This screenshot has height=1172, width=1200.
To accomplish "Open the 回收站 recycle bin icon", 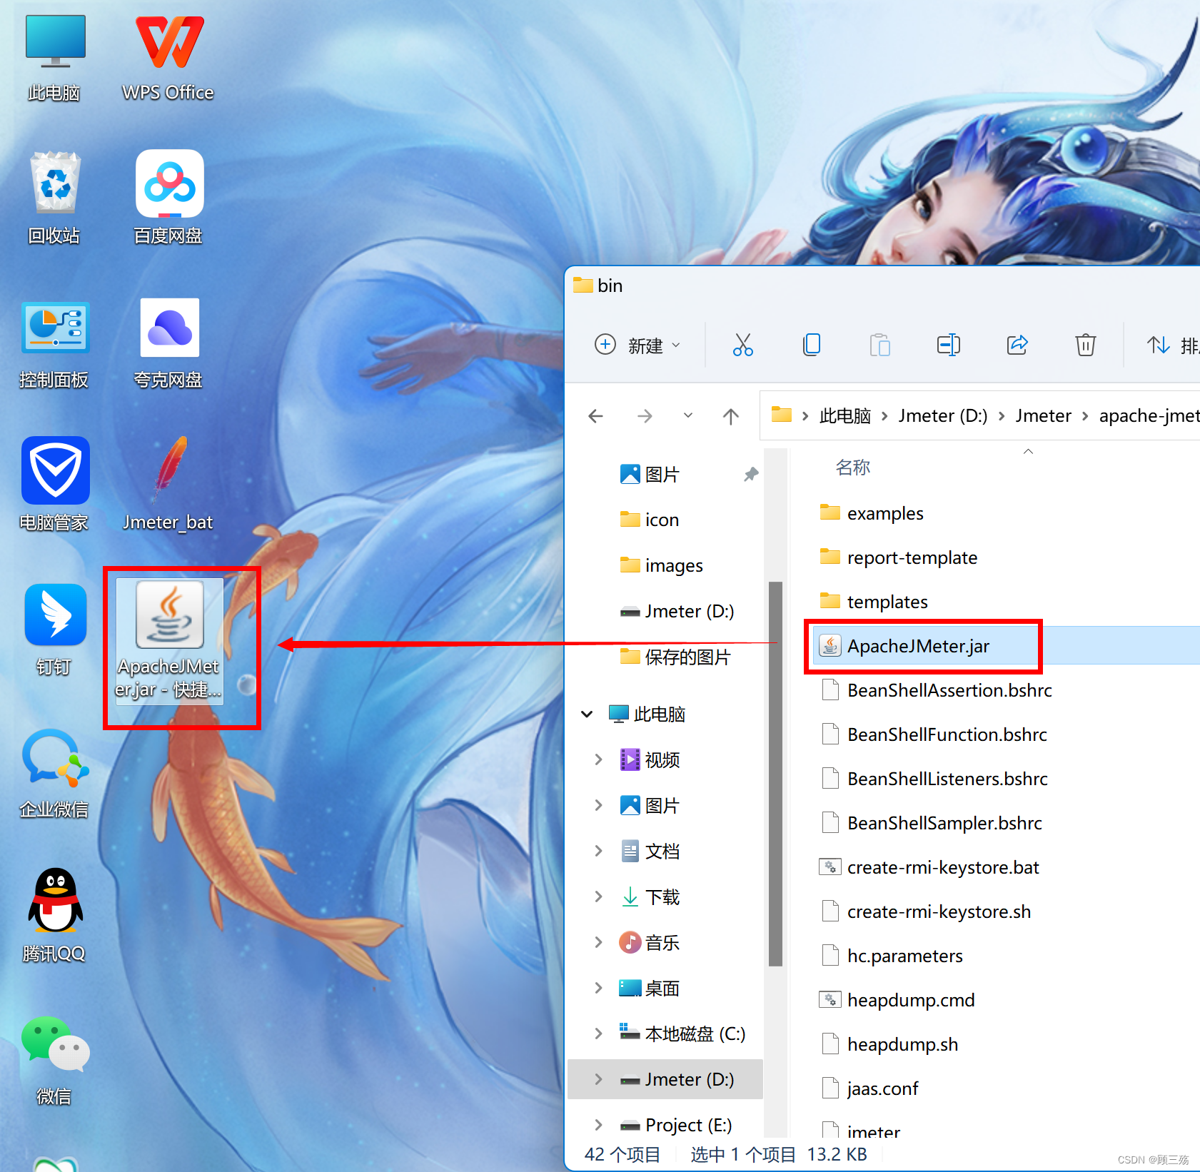I will pos(55,198).
